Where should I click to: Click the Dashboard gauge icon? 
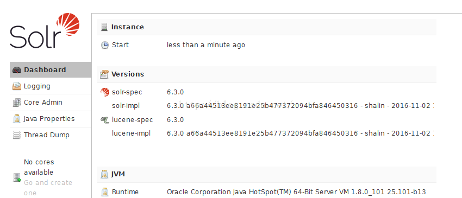point(17,70)
